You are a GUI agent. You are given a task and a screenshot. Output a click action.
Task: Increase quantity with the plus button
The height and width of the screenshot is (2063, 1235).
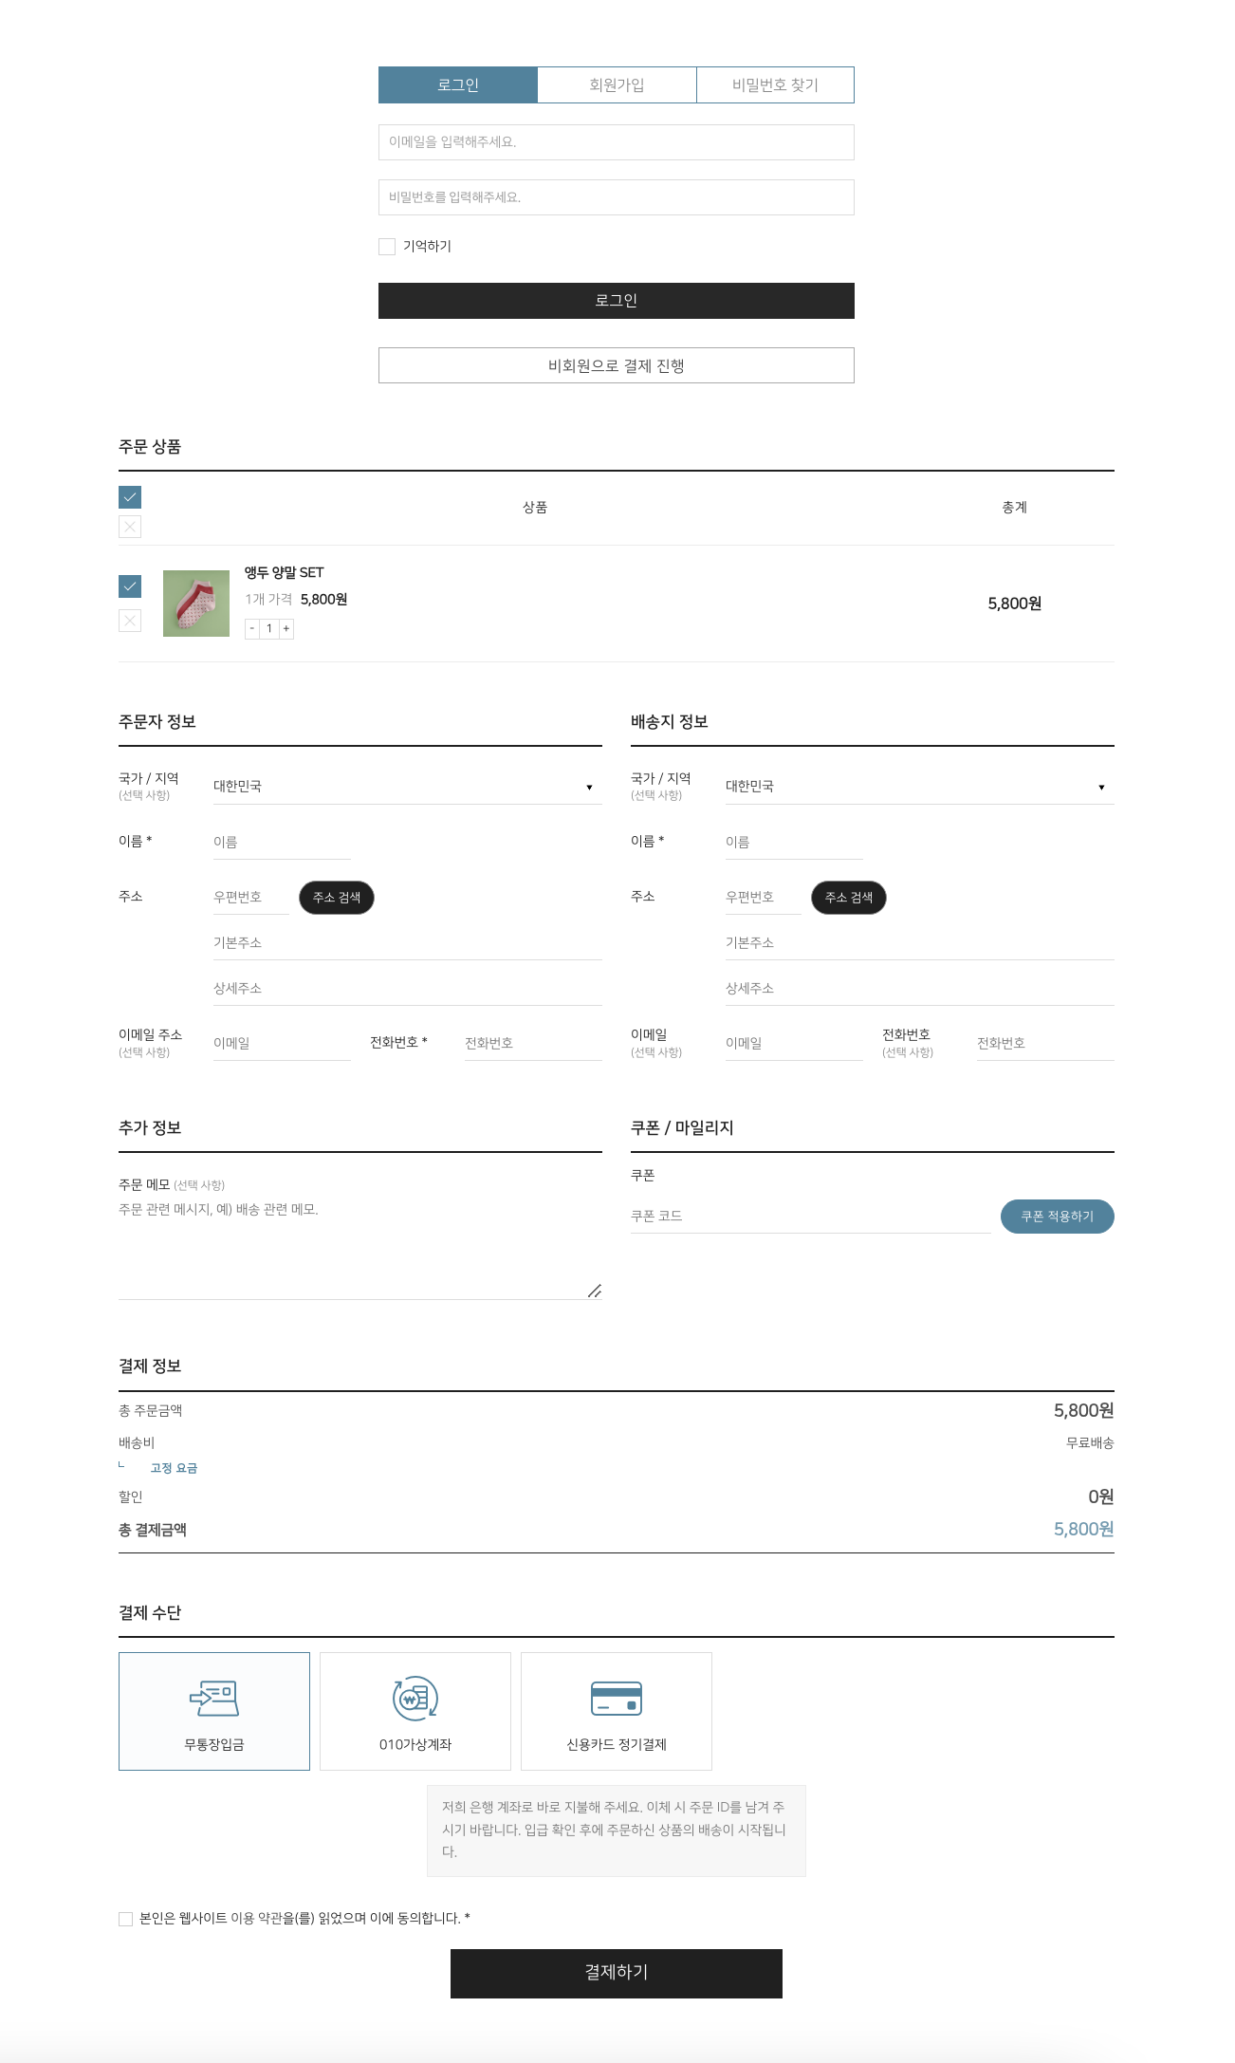(286, 628)
